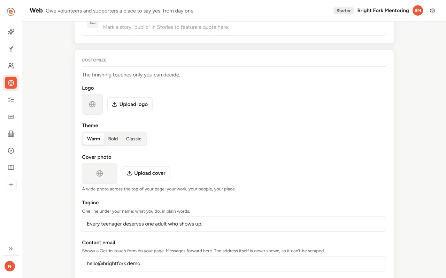Click the 'One line under your name' helper text
Viewport: 446px width, 278px height.
point(136,211)
